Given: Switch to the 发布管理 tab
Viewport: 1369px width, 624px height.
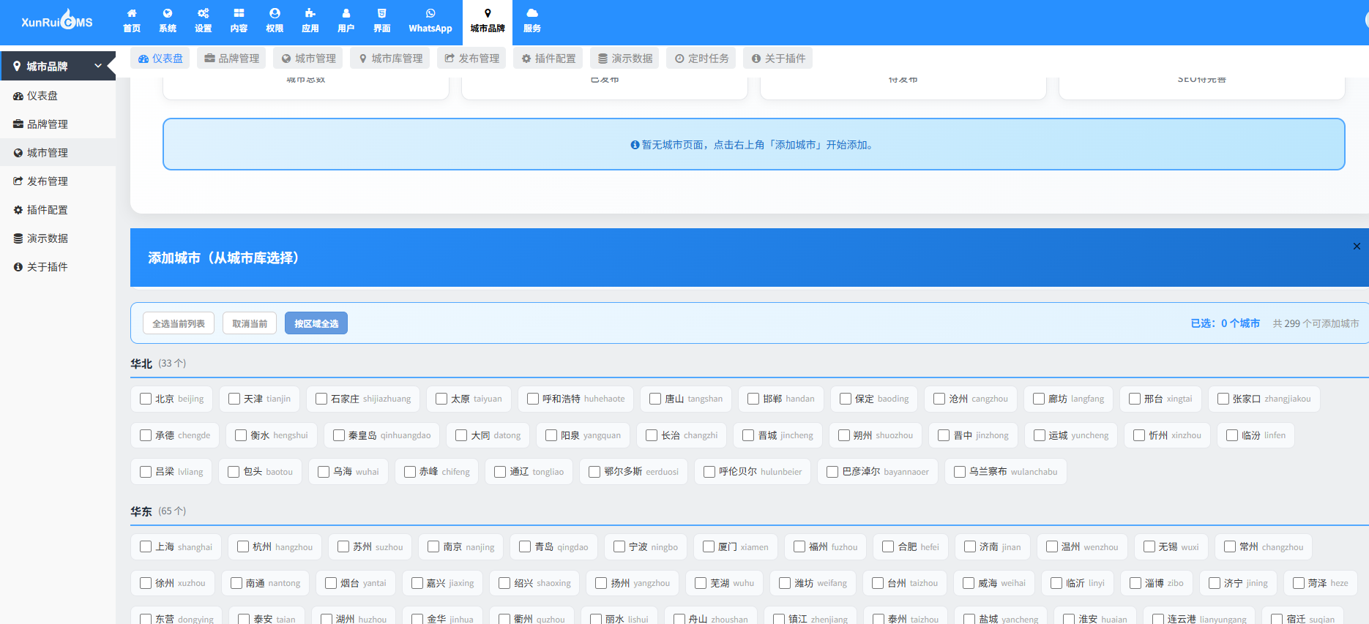Looking at the screenshot, I should coord(471,59).
